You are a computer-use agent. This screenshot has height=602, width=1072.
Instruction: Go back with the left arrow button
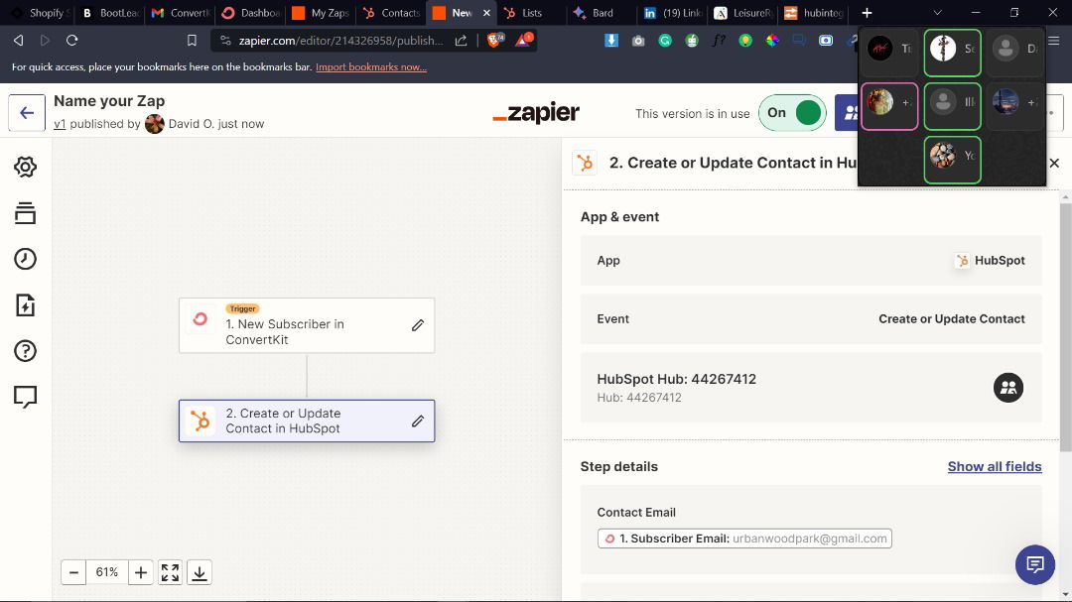(x=27, y=113)
